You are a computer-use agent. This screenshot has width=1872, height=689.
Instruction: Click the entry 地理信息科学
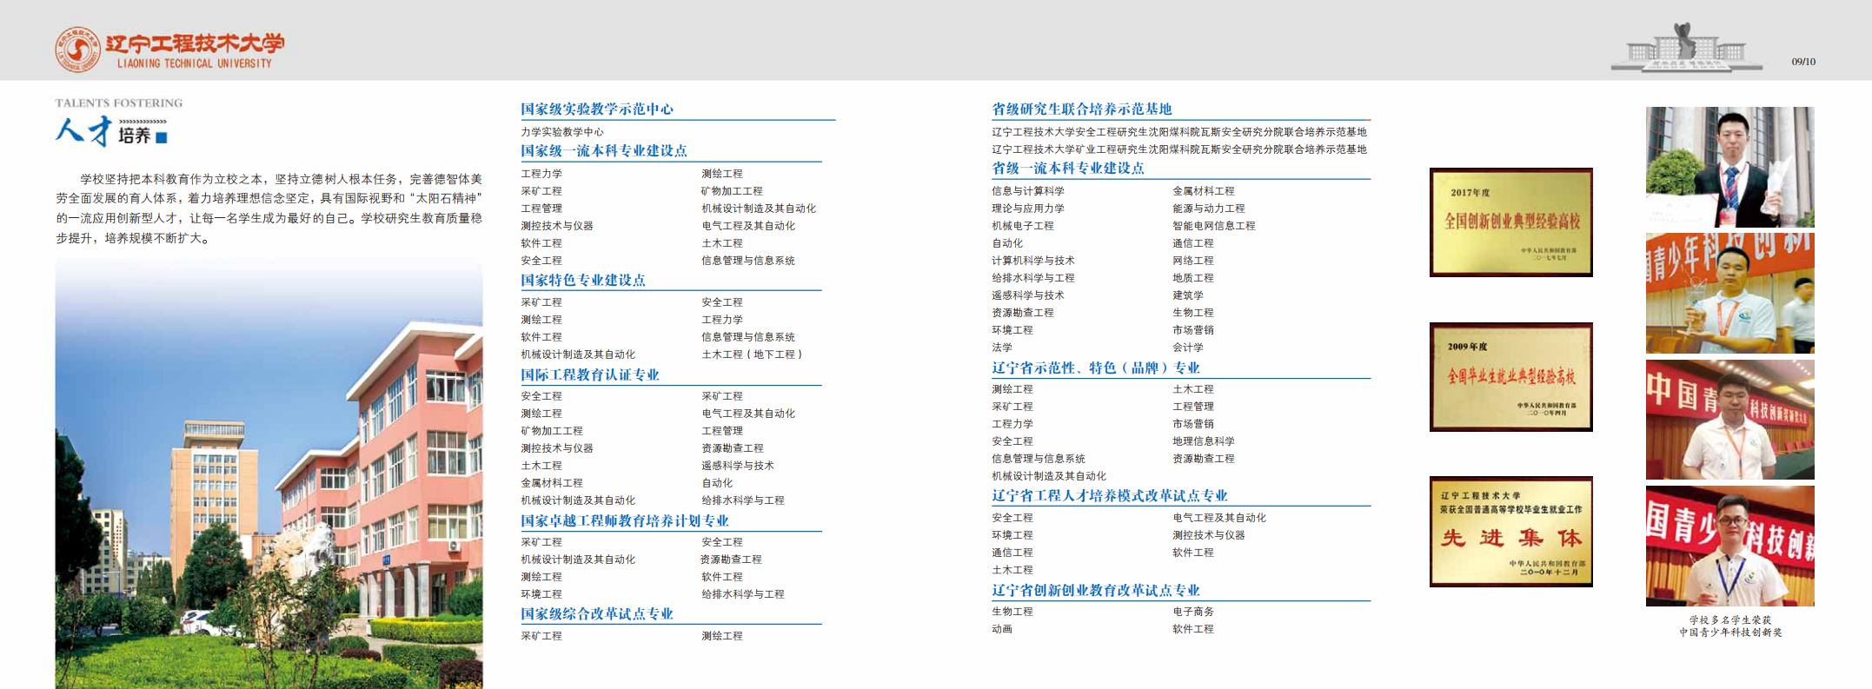(1204, 441)
